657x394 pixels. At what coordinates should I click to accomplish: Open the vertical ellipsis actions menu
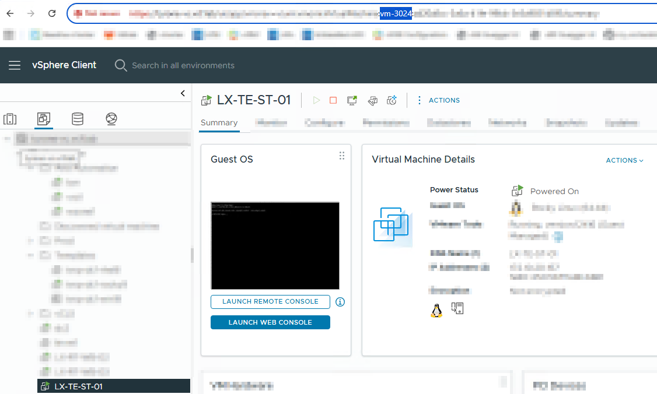pyautogui.click(x=419, y=100)
